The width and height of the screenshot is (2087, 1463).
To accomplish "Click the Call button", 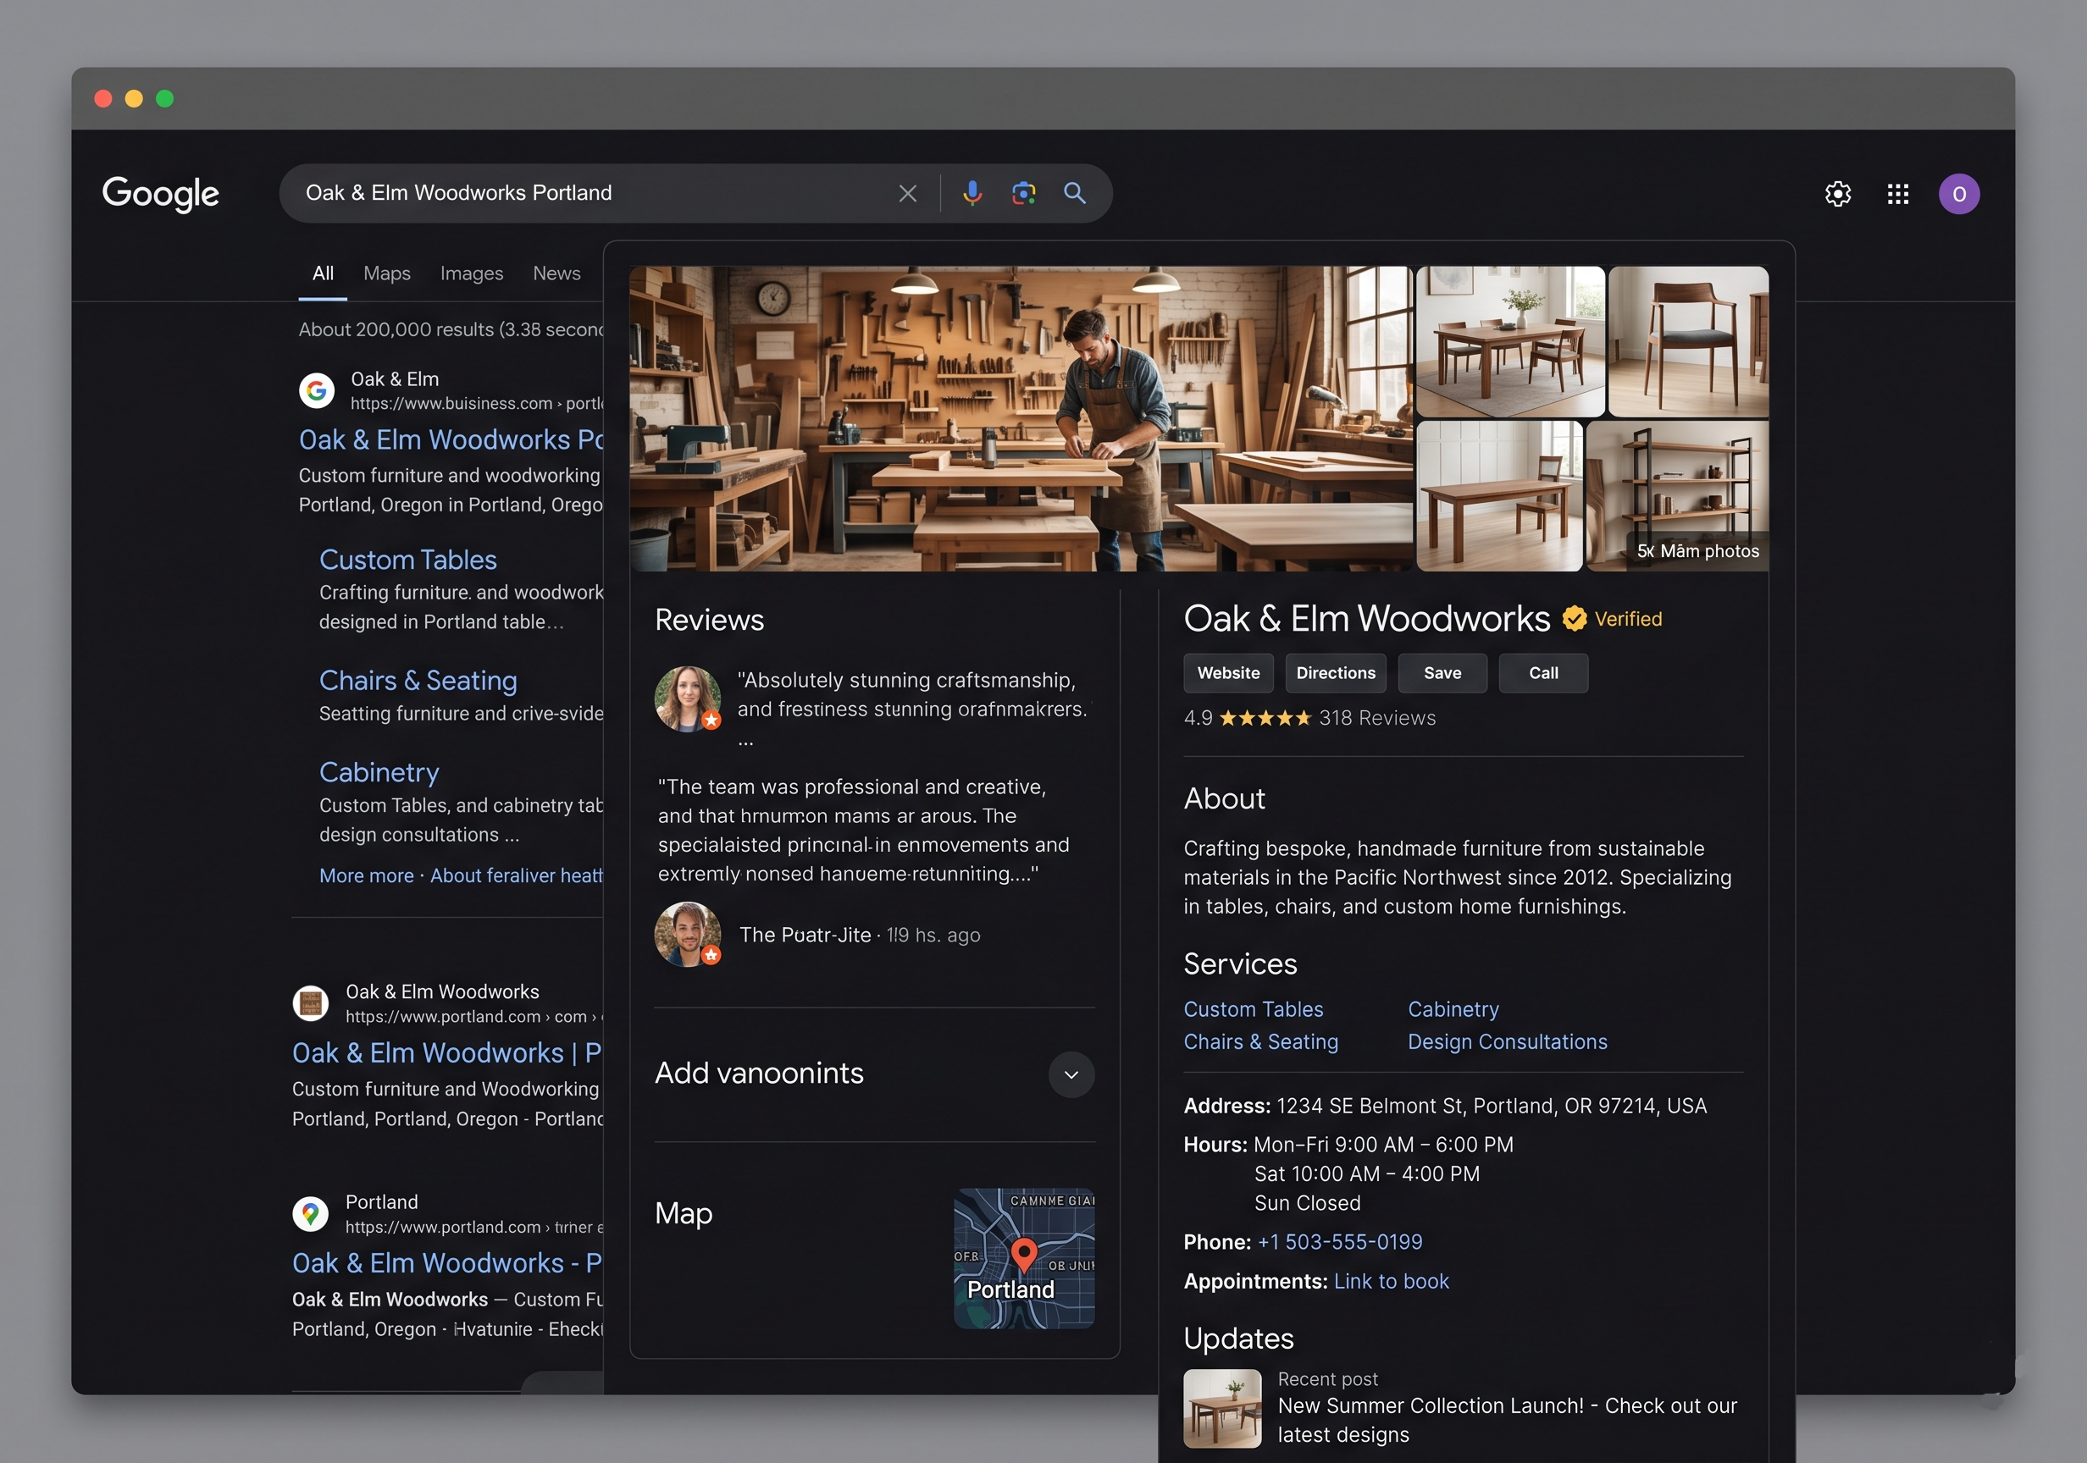I will pos(1542,673).
